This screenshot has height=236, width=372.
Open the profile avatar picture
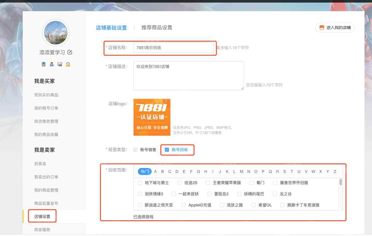(55, 33)
